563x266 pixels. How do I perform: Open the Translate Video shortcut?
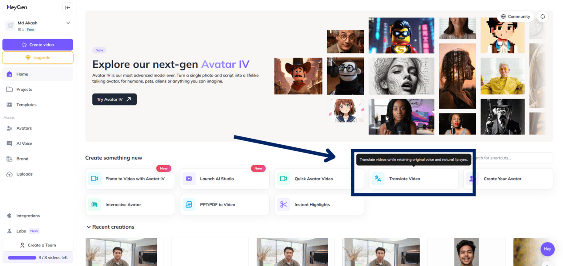[x=414, y=179]
